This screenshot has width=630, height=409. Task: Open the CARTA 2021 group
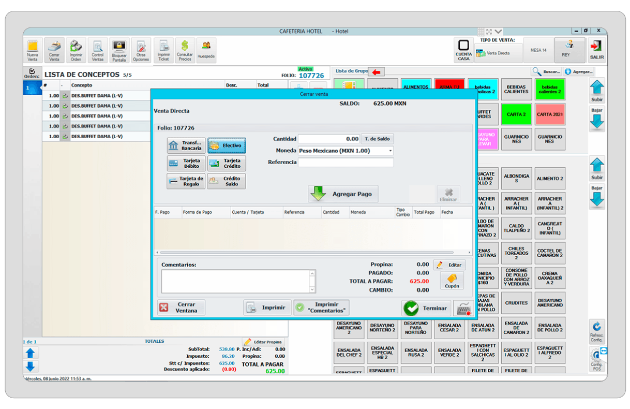550,114
